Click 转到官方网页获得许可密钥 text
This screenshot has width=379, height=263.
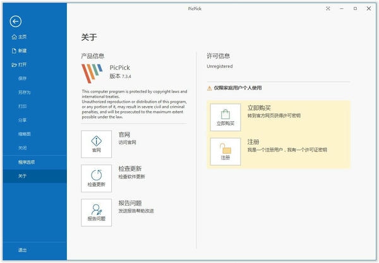[x=274, y=115]
